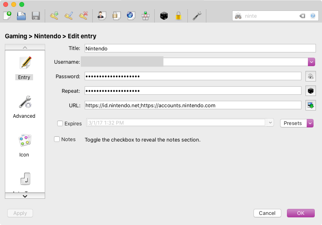Switch to the Advanced sidebar section
Screen dimensions: 322x225
point(24,107)
